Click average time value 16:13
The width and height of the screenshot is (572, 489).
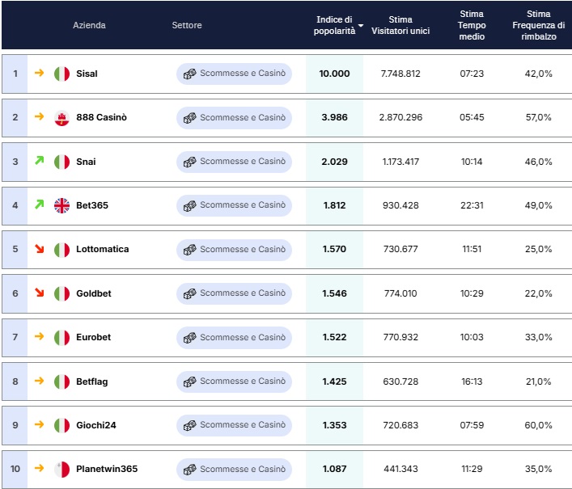tap(472, 382)
